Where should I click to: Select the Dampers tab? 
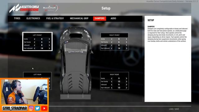pos(99,18)
